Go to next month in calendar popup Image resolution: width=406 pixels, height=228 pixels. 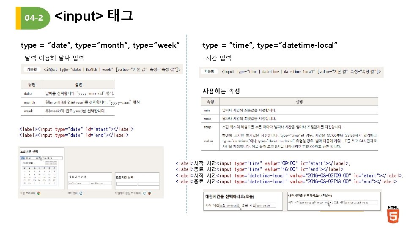(x=55, y=163)
